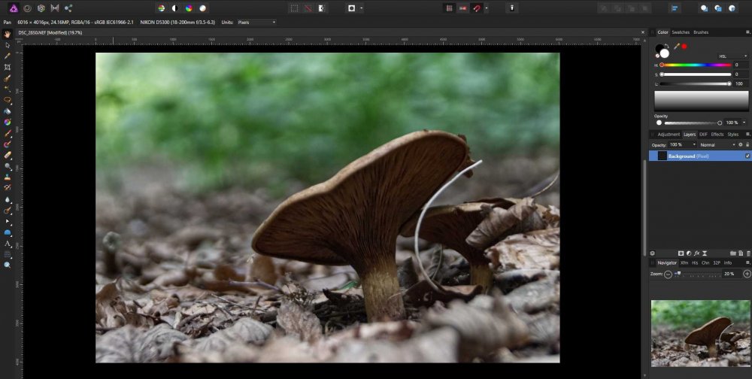Apply Auto White Balance from the toolbar
This screenshot has height=379, width=752.
coord(202,8)
